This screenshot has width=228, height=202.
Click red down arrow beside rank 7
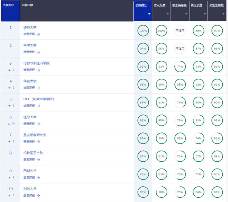9,142
